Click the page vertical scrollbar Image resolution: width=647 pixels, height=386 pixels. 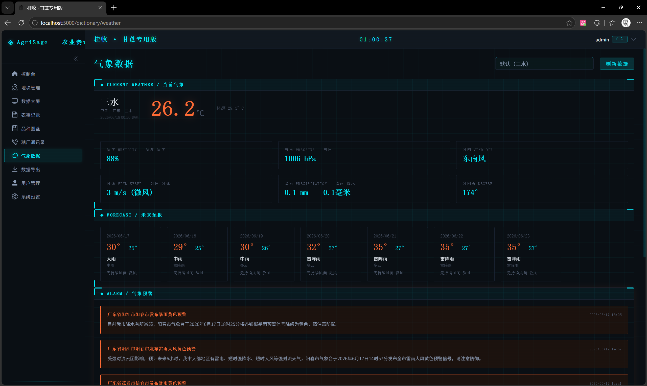(644, 153)
